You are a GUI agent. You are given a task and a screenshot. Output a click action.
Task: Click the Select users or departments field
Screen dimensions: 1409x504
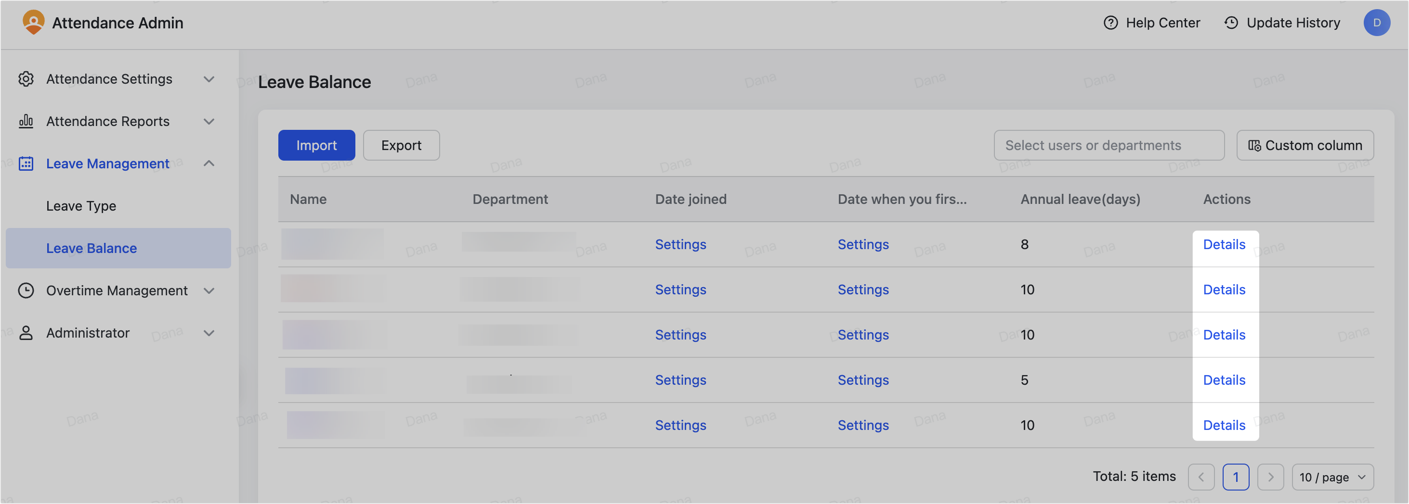(x=1109, y=145)
